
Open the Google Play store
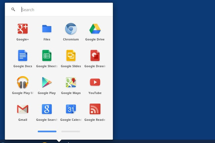pos(47,82)
